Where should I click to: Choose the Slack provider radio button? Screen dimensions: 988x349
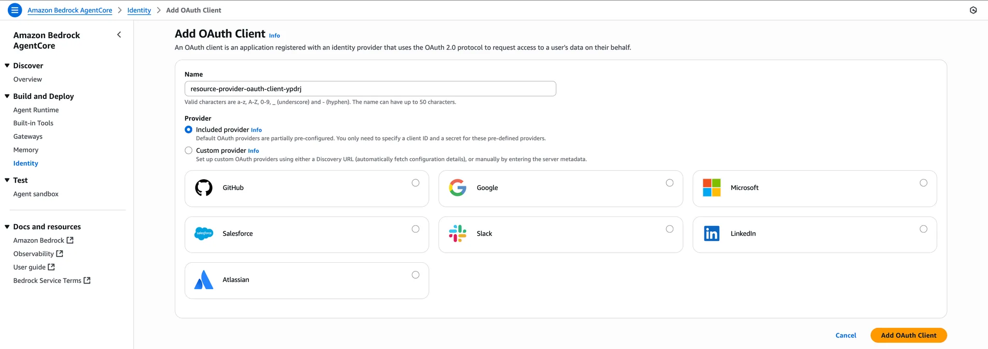point(670,229)
